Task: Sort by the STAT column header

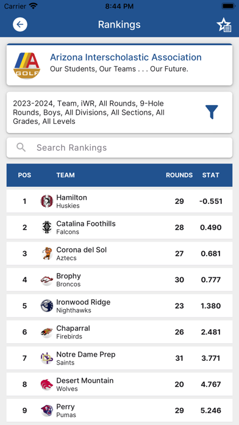Action: click(x=210, y=175)
